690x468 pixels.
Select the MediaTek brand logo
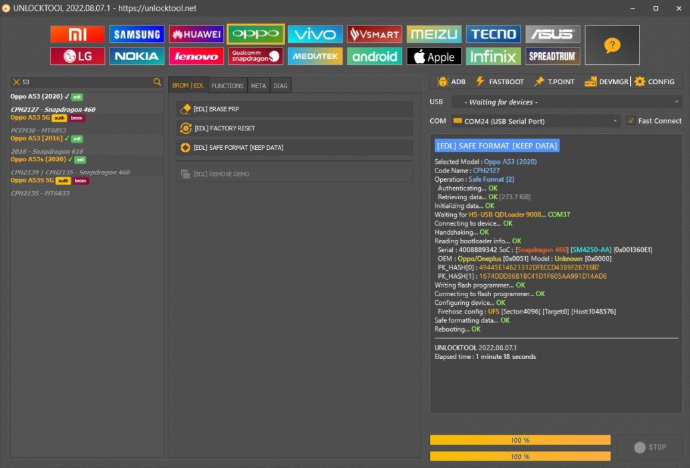pos(315,56)
